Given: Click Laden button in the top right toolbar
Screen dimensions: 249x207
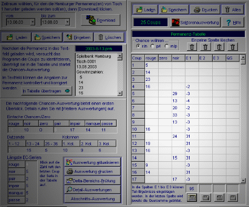Looking at the screenshot, I should (x=146, y=9).
